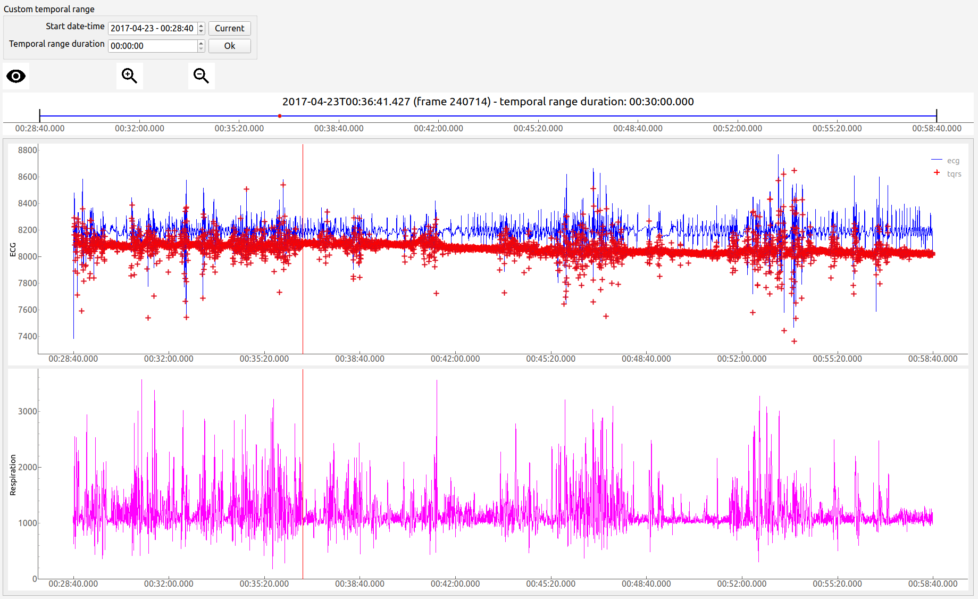978x599 pixels.
Task: Click the blue timeline slider bar
Action: pyautogui.click(x=488, y=116)
